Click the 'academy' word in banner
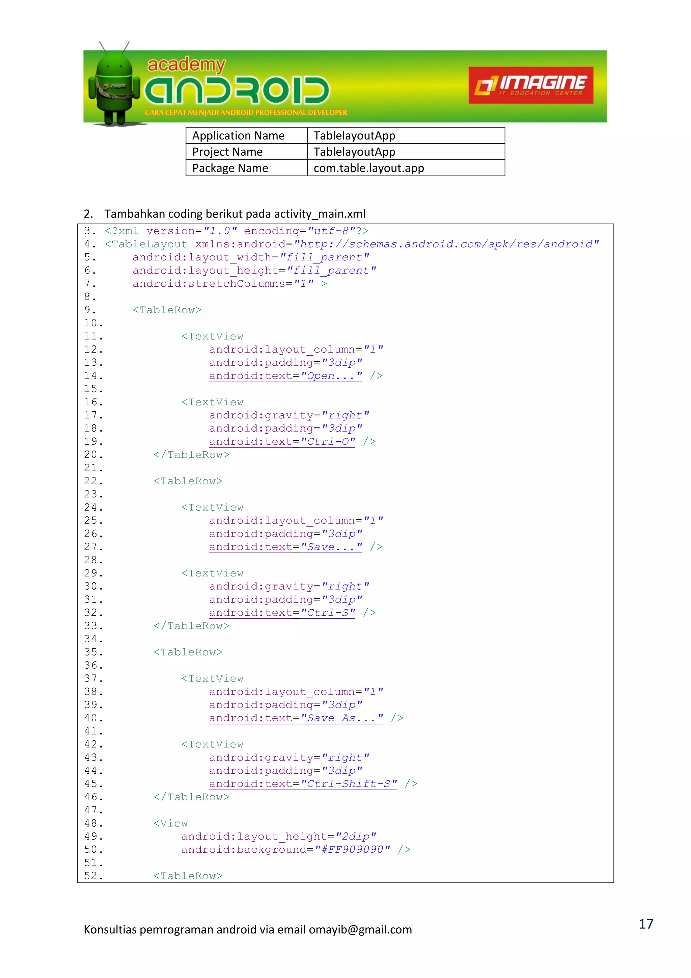691x978 pixels. tap(186, 65)
